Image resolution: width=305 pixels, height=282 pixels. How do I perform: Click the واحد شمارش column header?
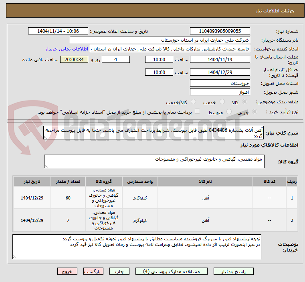[140, 181]
